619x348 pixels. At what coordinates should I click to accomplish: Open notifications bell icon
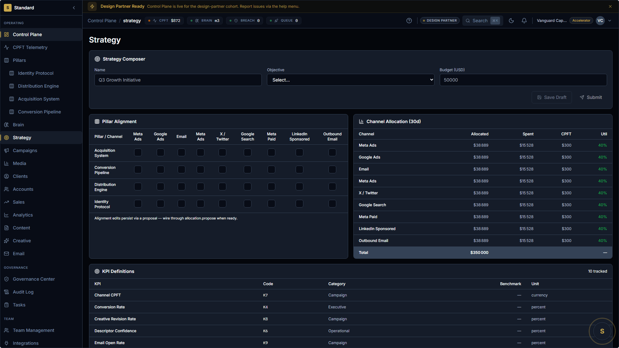(524, 21)
